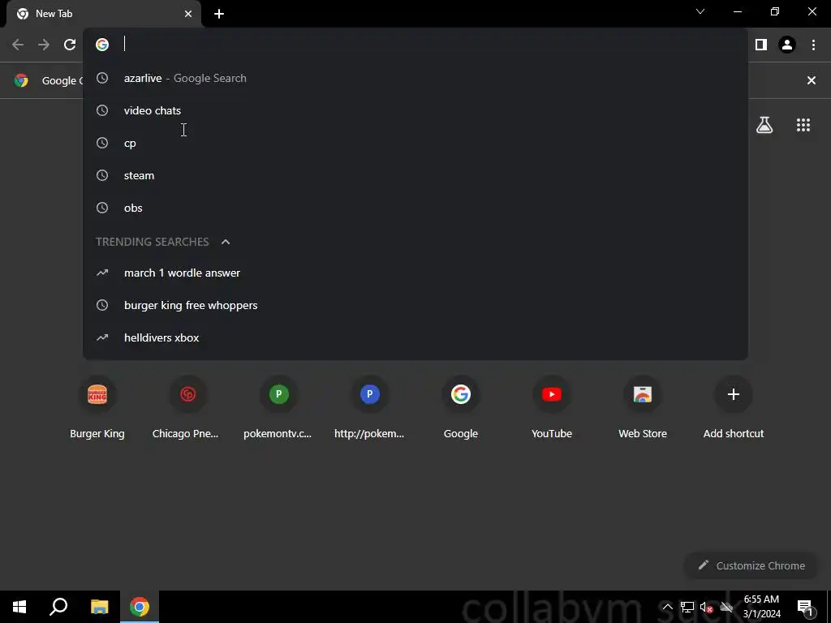Click the forward navigation arrow

[x=44, y=45]
